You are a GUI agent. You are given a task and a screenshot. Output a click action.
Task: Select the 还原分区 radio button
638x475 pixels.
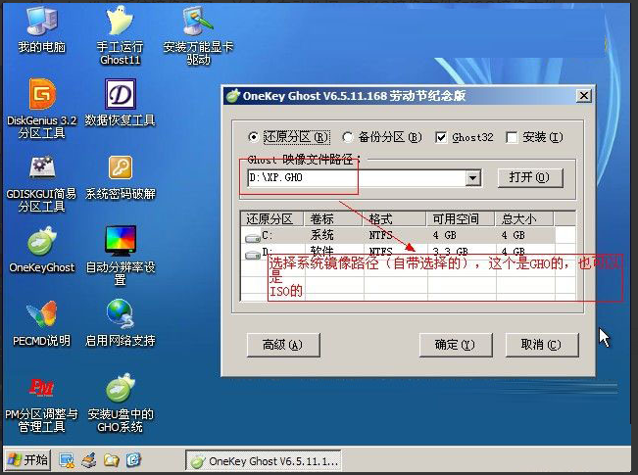[255, 138]
